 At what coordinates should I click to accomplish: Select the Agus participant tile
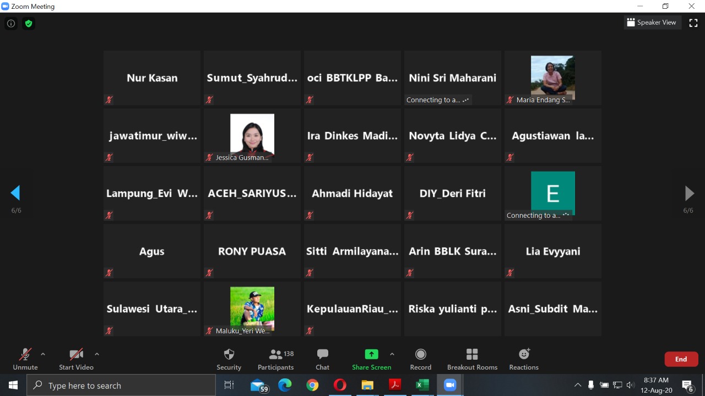coord(152,251)
